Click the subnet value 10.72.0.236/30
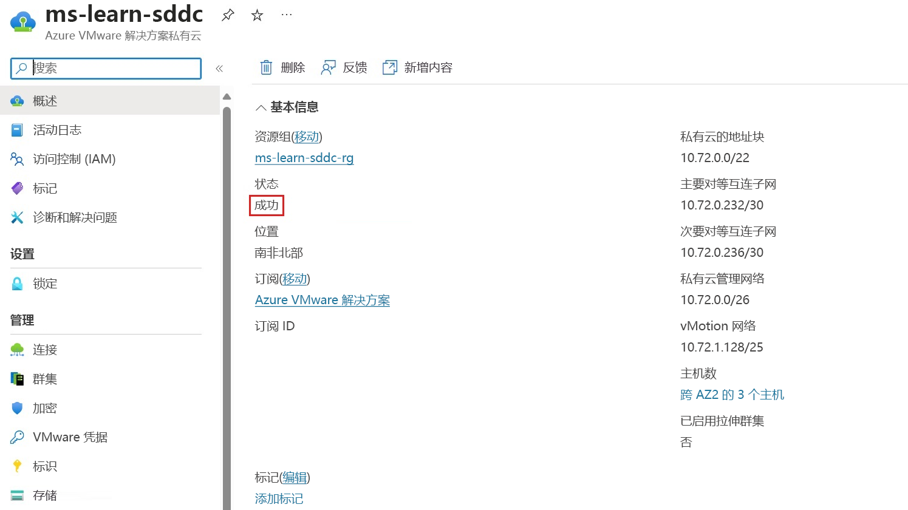Viewport: 908px width, 510px height. [x=722, y=253]
